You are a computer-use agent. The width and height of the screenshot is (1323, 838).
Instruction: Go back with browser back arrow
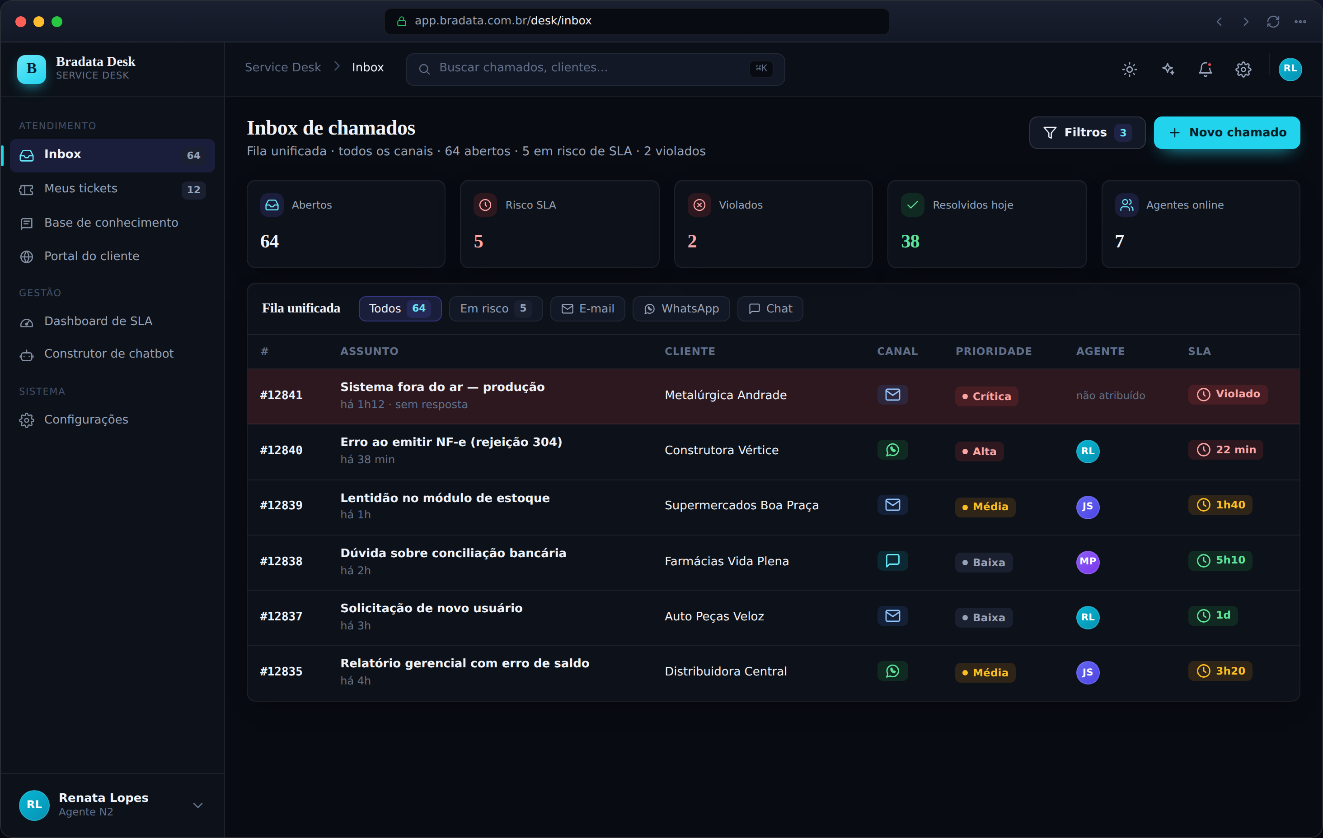click(1219, 21)
